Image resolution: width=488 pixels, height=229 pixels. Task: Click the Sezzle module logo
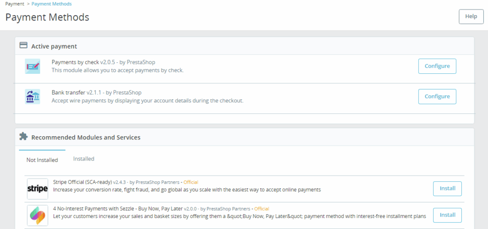(37, 215)
